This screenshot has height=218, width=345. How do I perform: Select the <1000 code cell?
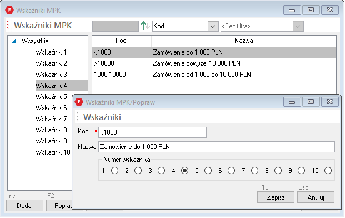tap(121, 52)
